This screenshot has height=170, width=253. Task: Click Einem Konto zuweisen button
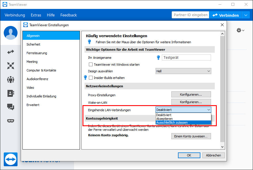click(191, 136)
